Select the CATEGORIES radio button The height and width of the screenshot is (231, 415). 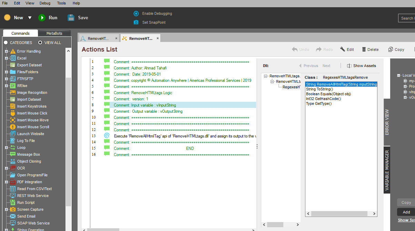point(6,43)
